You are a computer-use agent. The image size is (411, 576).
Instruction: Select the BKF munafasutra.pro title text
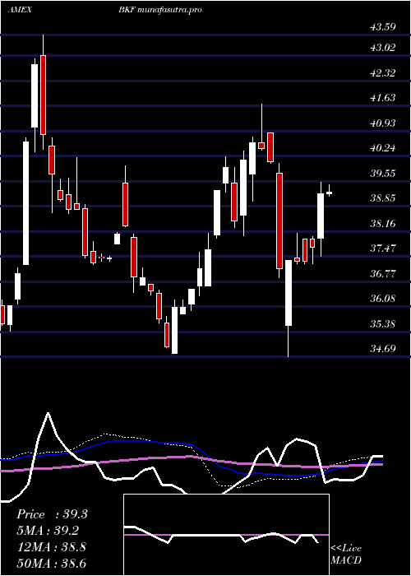[160, 10]
